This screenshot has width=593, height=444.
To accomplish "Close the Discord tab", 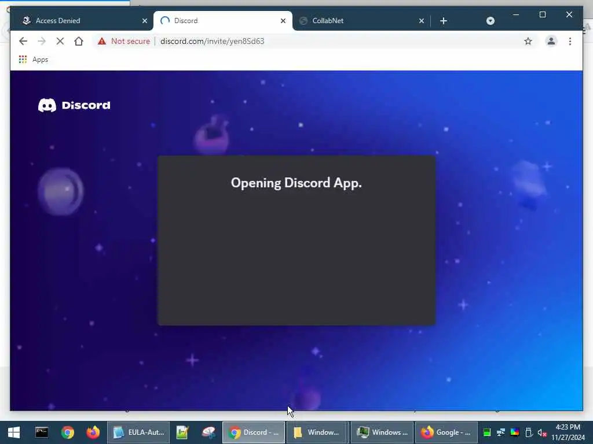I will click(x=283, y=21).
